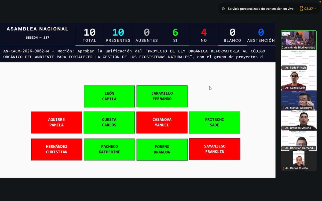322x201 pixels.
Task: Select the Comisión de Biodiversidad video thumbnail
Action: tap(299, 40)
